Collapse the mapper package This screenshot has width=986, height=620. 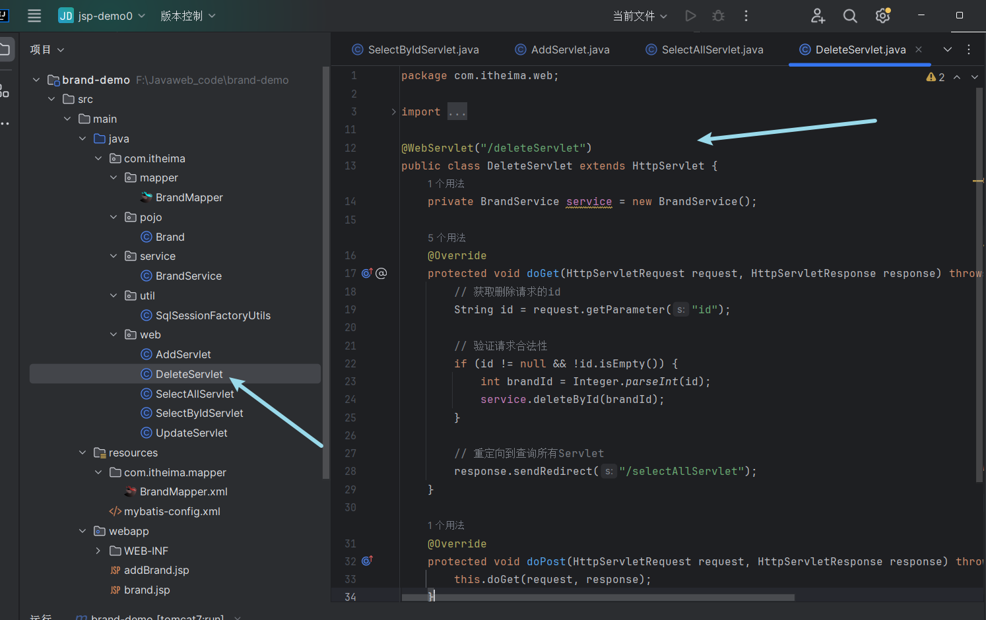[x=114, y=177]
